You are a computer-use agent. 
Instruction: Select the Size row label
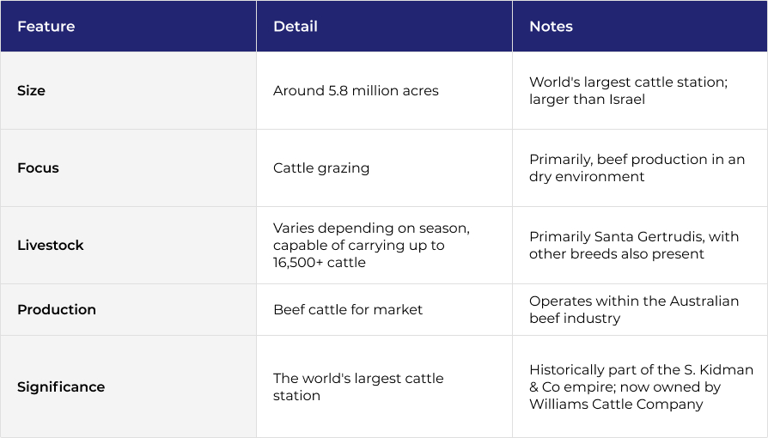tap(31, 91)
